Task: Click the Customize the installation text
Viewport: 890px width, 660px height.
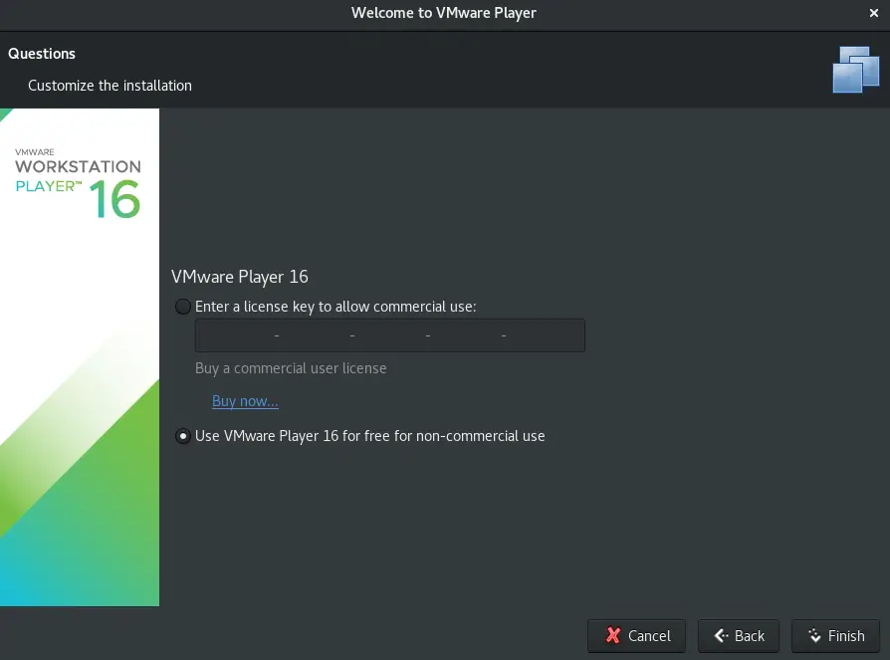Action: pos(110,86)
